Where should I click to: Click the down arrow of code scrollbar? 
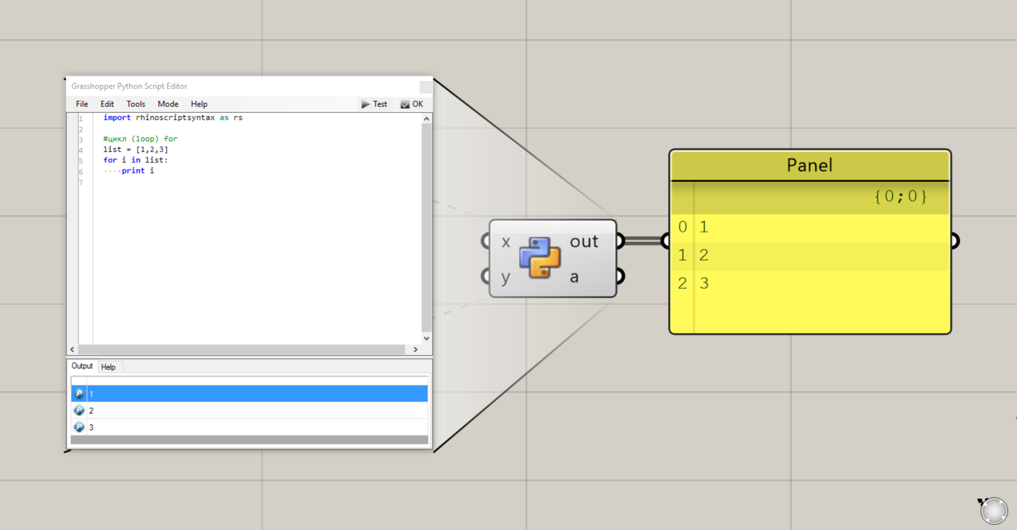click(427, 338)
